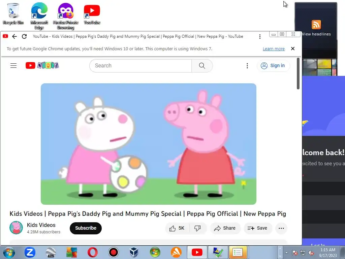
Task: Click the RSS feed icon in the gadget
Action: tap(316, 24)
